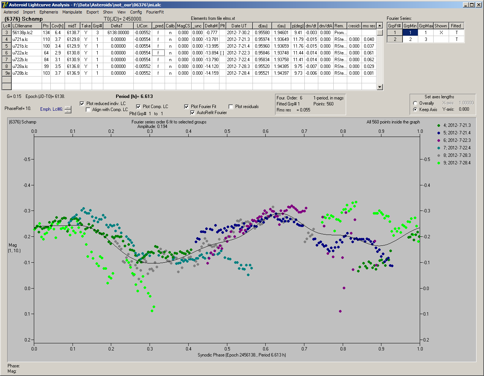Open the Config menu
The height and width of the screenshot is (376, 484).
pyautogui.click(x=136, y=12)
